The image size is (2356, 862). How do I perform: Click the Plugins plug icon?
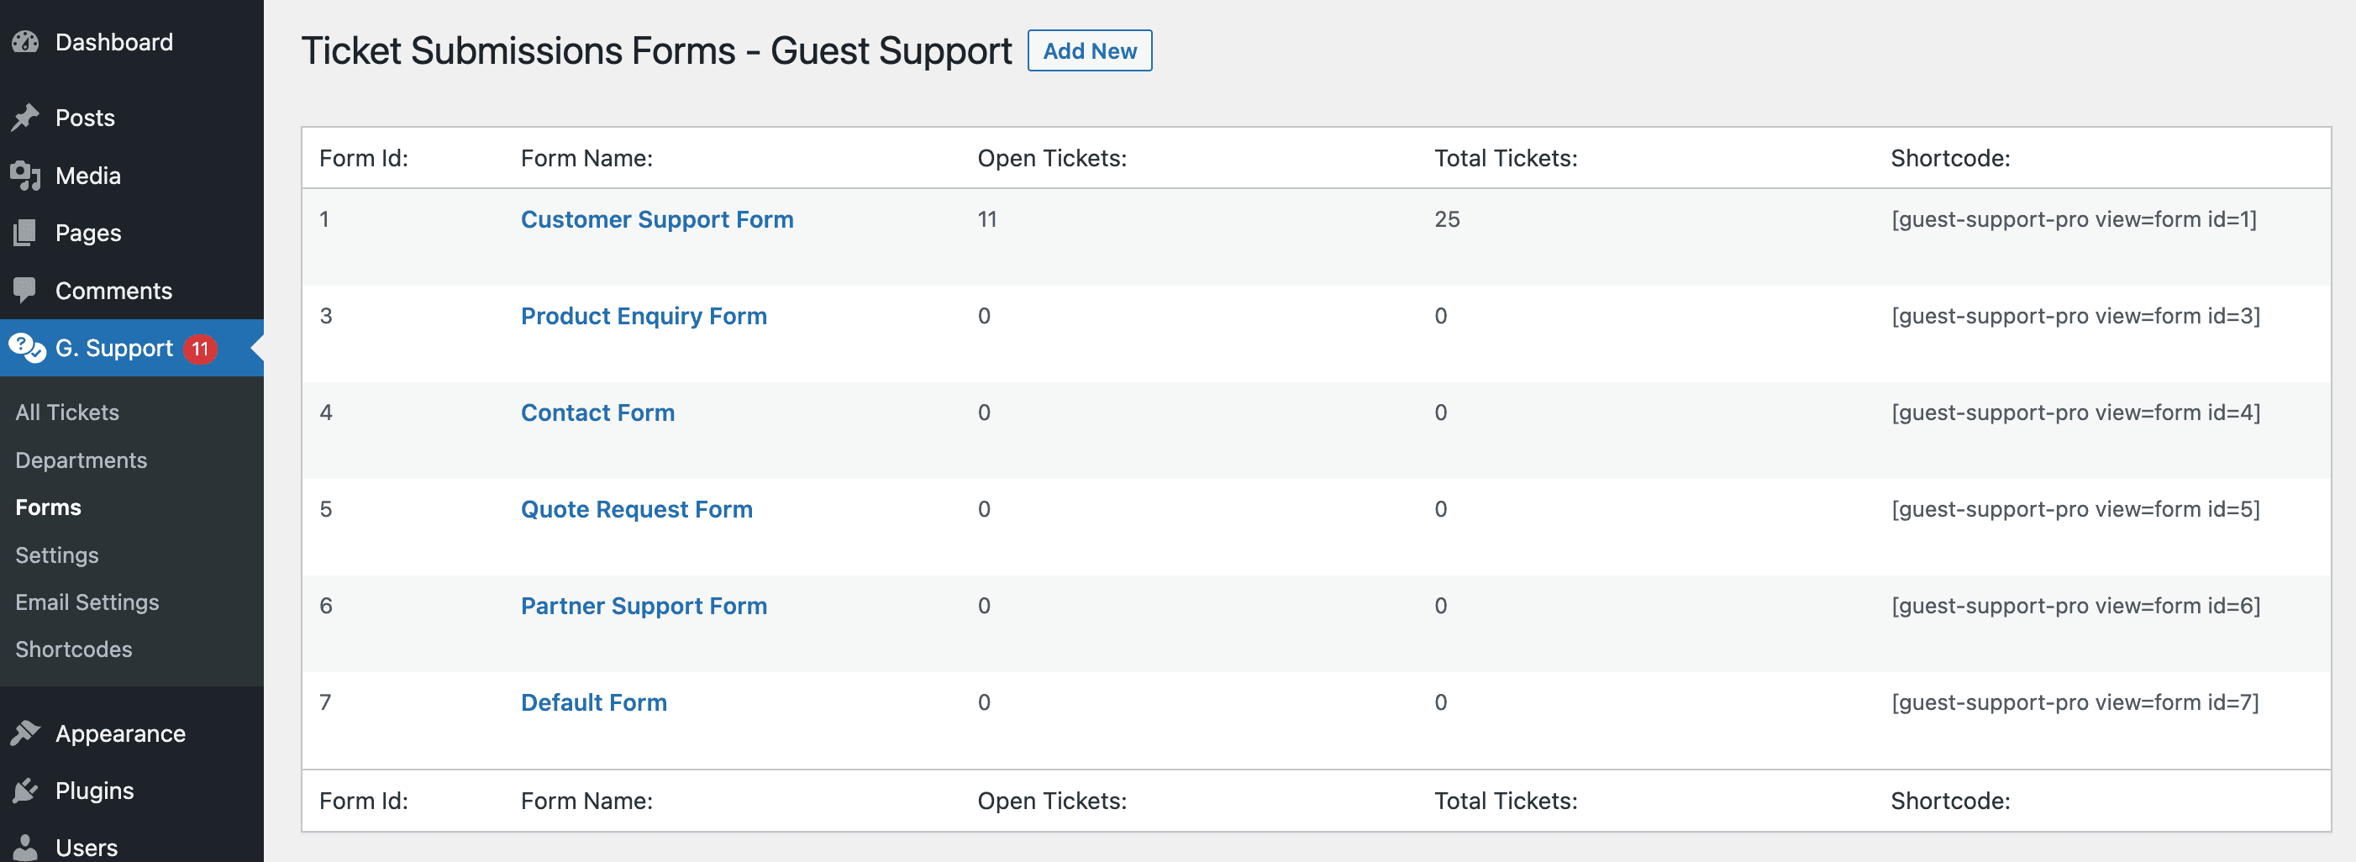pos(25,791)
